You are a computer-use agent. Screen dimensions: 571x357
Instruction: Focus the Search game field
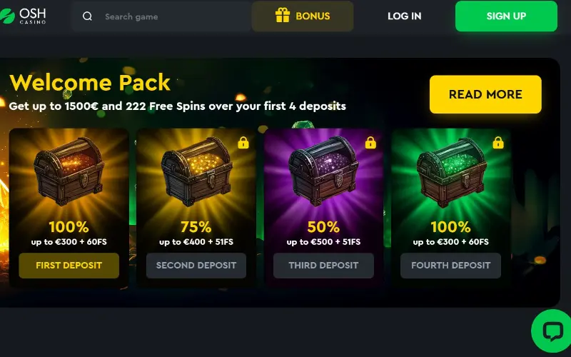(162, 16)
